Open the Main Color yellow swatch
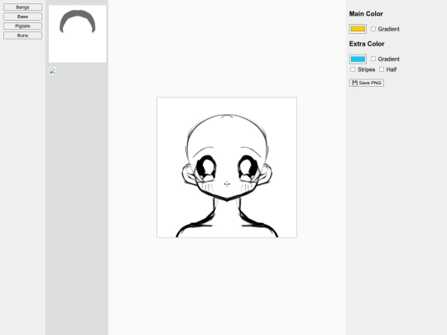This screenshot has width=447, height=335. pos(358,29)
